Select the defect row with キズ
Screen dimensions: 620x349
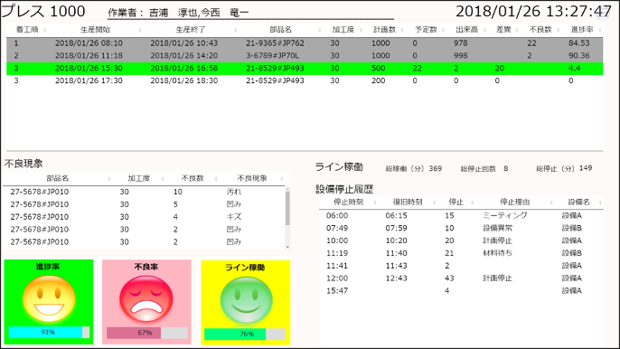pyautogui.click(x=144, y=217)
